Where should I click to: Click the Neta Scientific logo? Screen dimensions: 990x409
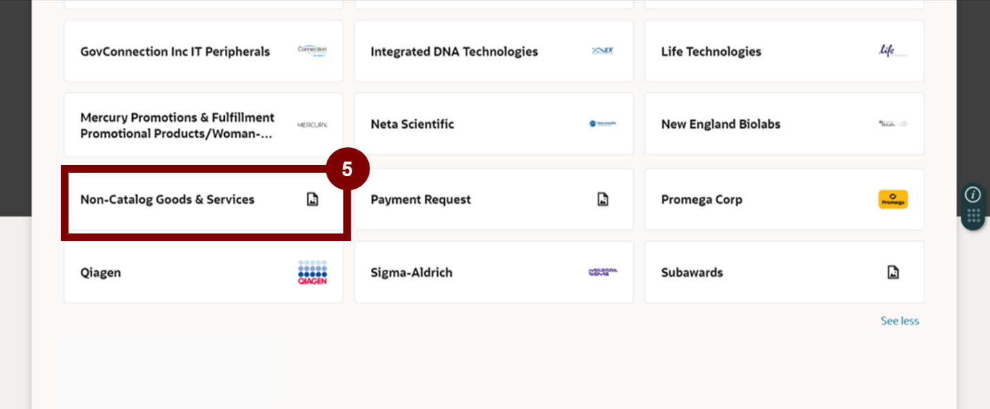(603, 124)
